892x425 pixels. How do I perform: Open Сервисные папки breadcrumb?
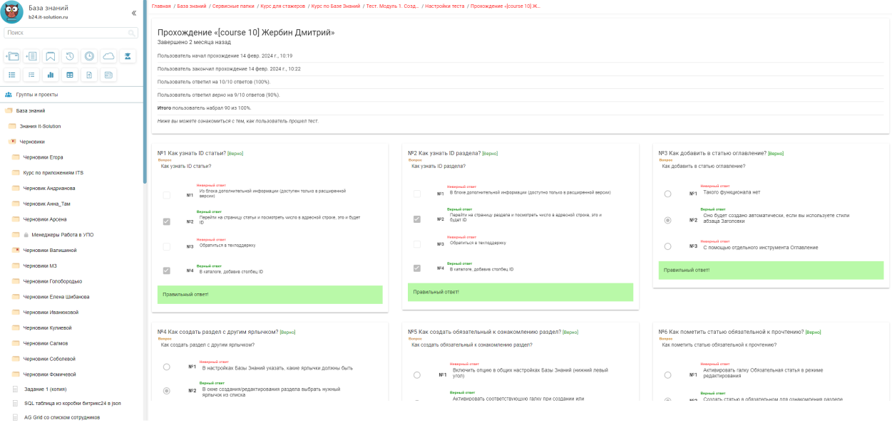pyautogui.click(x=232, y=6)
